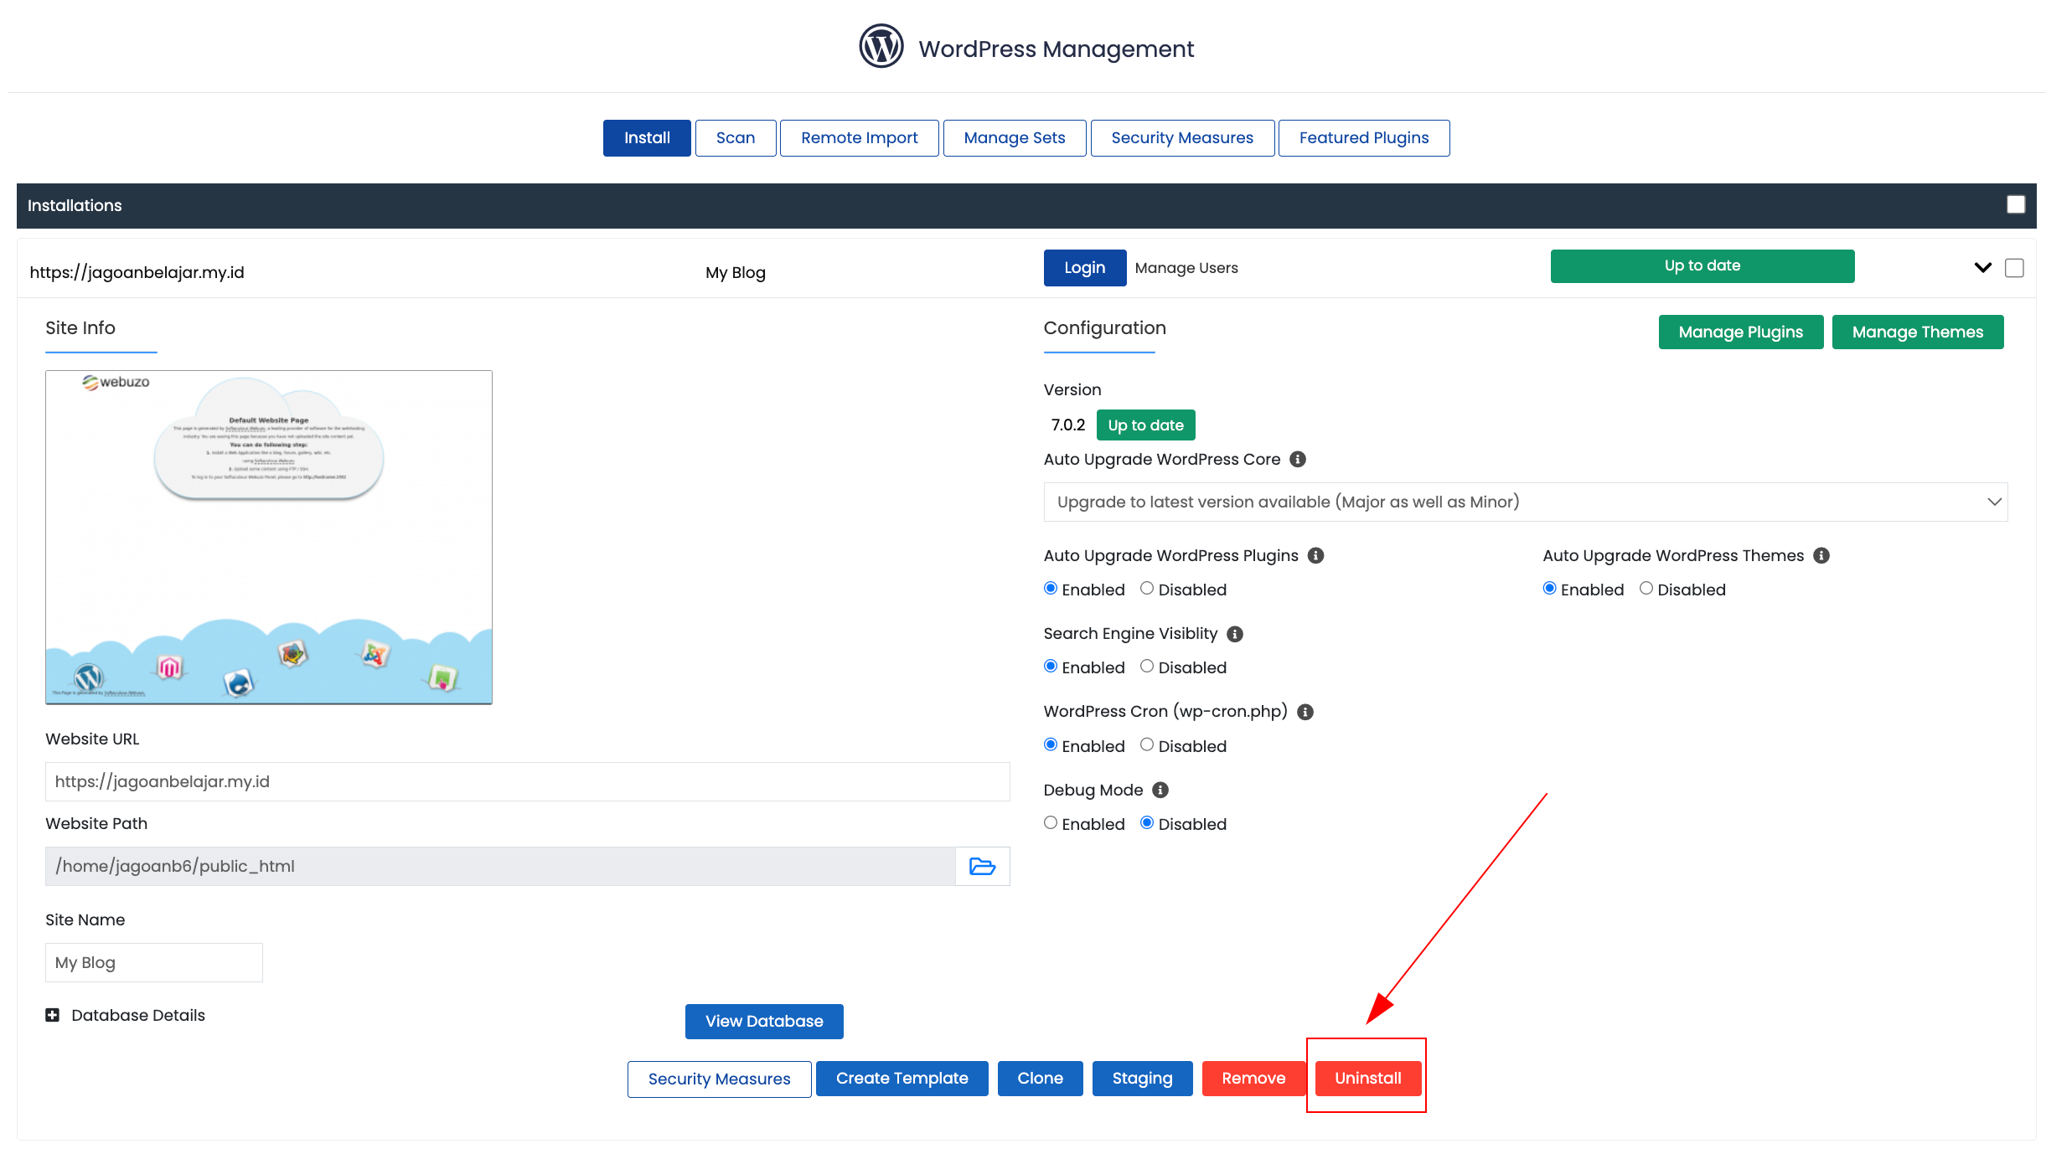Click the Database Details label
Viewport: 2046px width, 1159px height.
(x=138, y=1015)
